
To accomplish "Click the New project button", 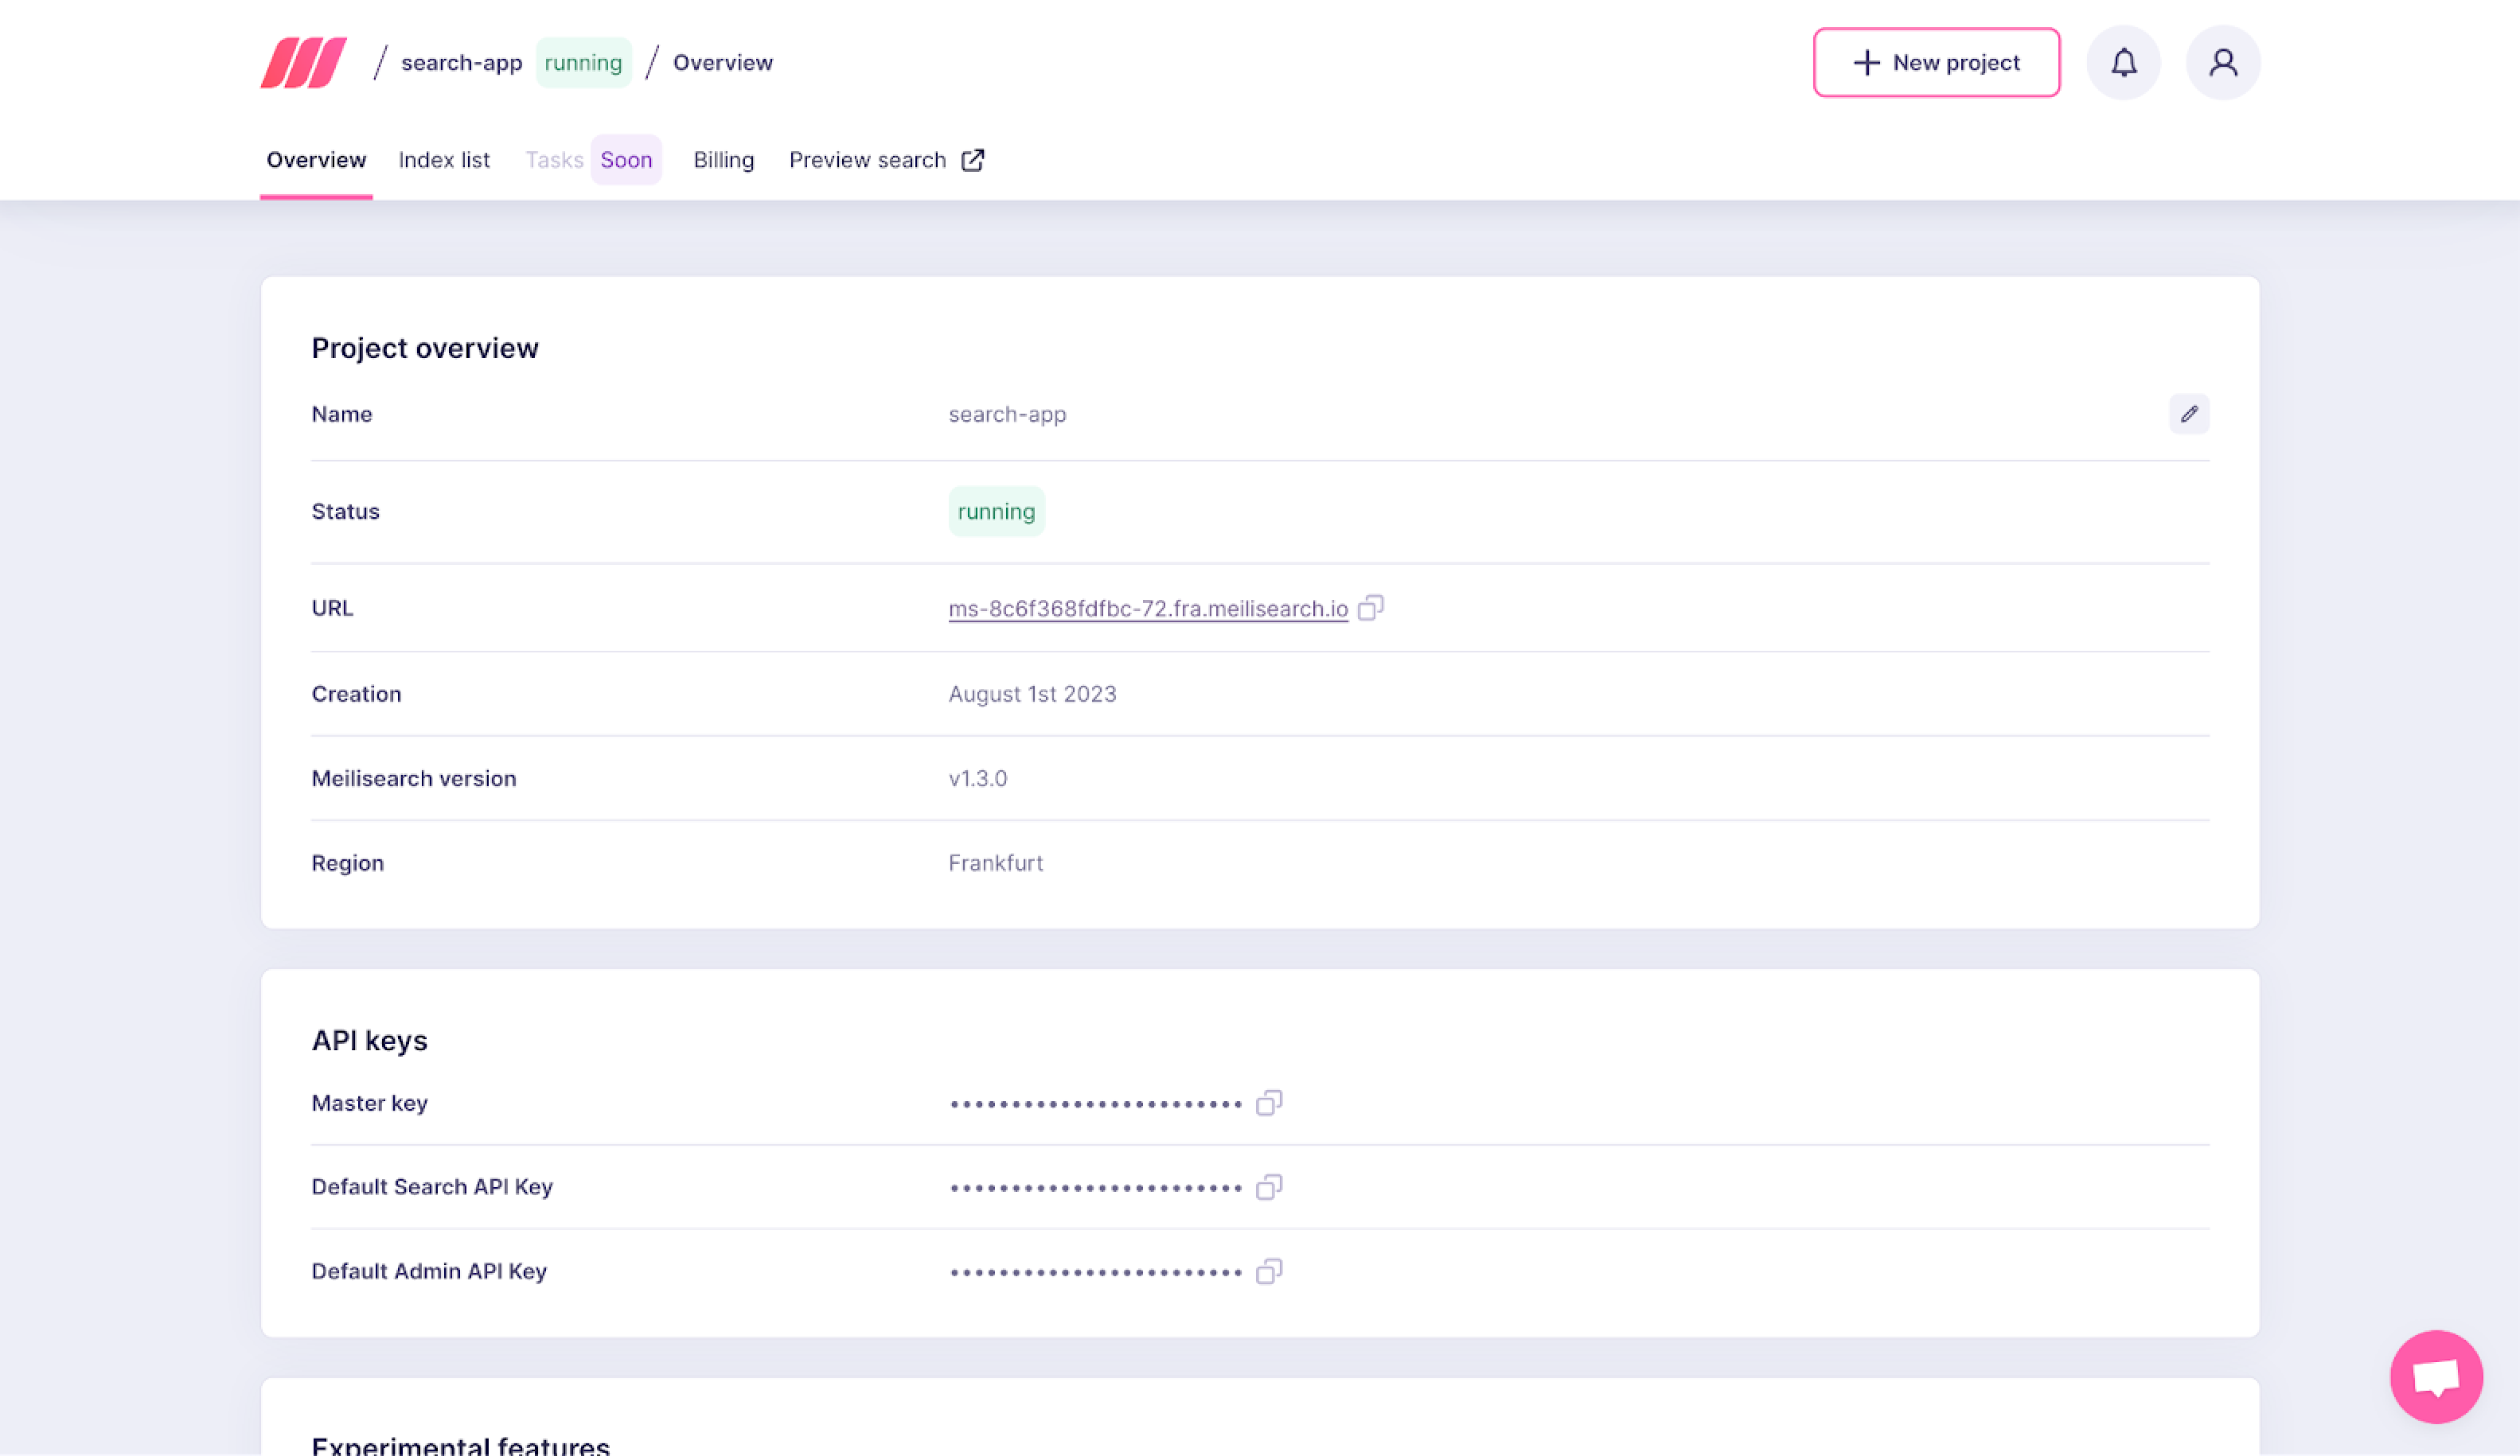I will 1936,62.
